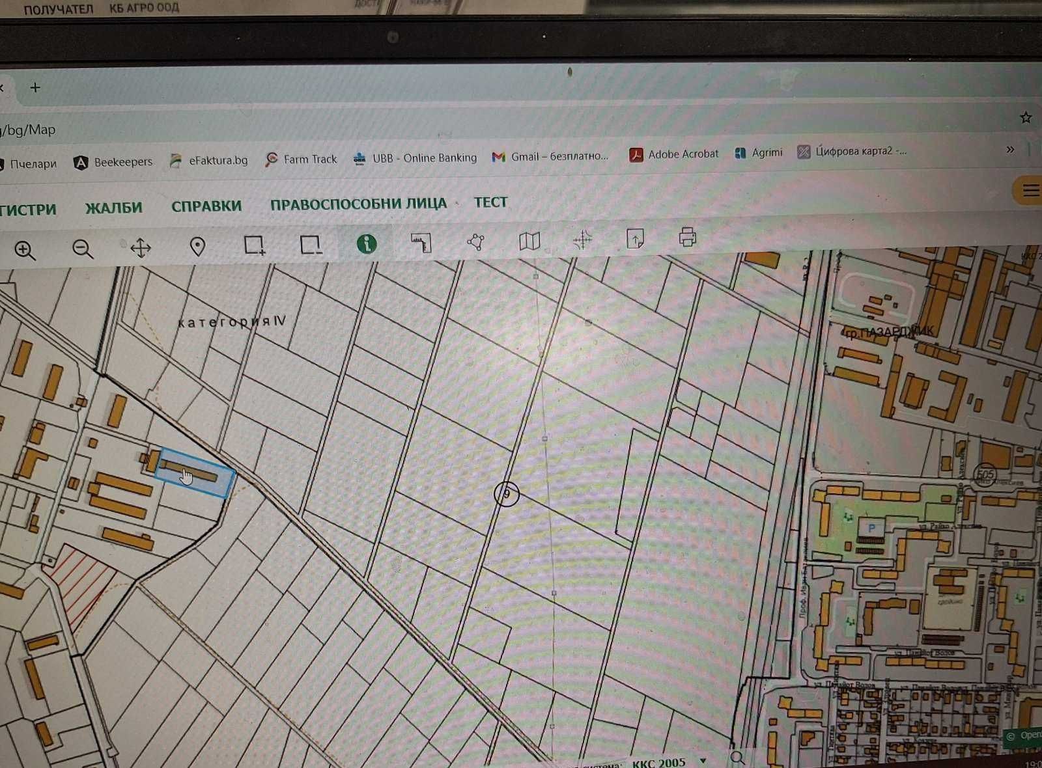Image resolution: width=1042 pixels, height=768 pixels.
Task: Choose the rectangle add-selection tool
Action: (x=254, y=245)
